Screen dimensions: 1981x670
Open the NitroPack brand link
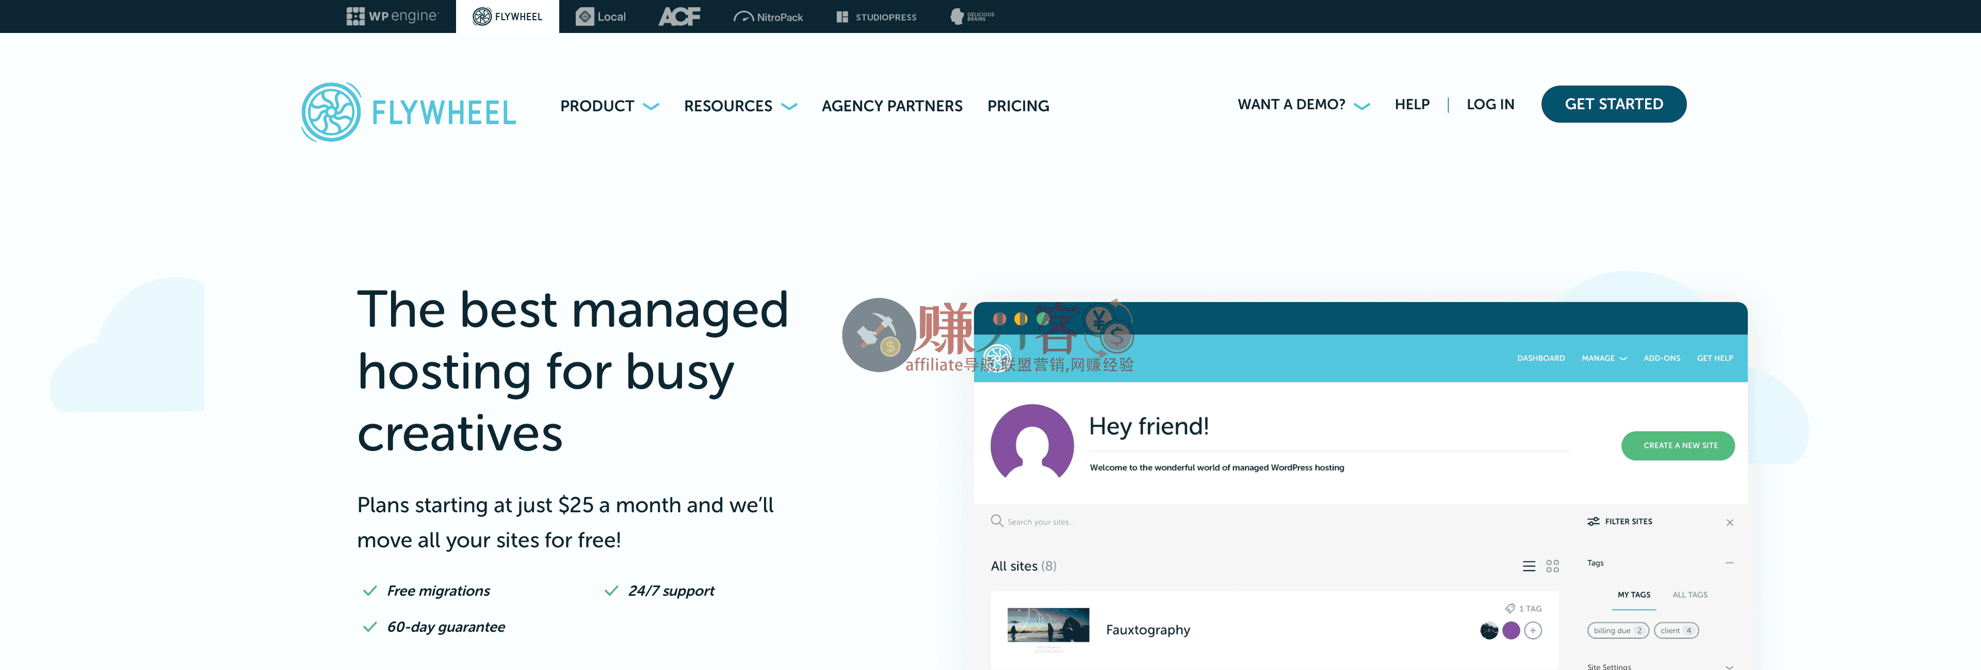(x=768, y=16)
